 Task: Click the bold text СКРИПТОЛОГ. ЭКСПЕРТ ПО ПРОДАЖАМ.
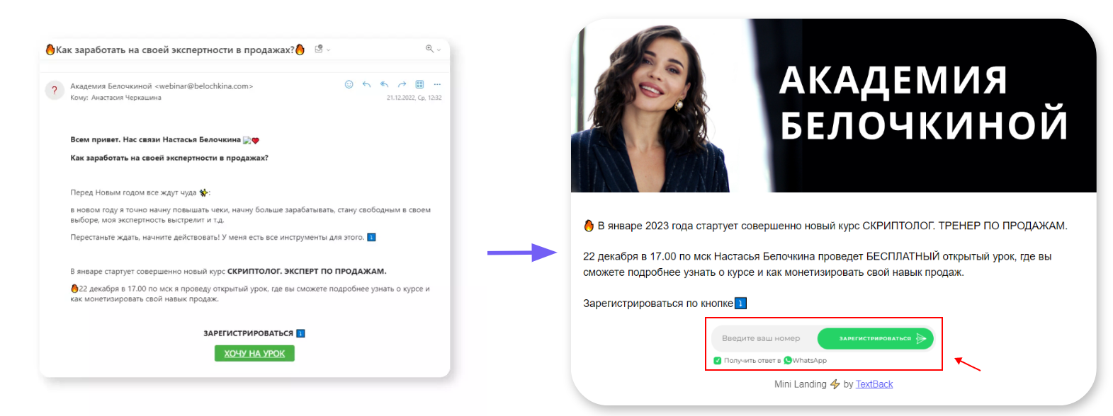(x=307, y=271)
